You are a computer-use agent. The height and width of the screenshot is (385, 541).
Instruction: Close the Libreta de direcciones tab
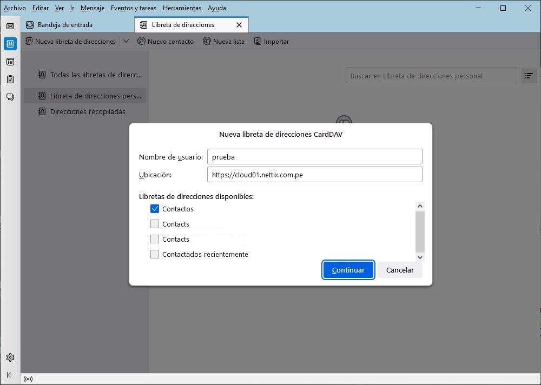pos(239,25)
